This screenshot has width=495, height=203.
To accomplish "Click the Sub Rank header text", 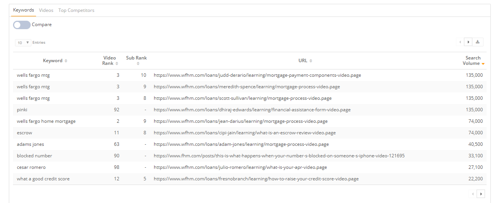I will pos(136,58).
